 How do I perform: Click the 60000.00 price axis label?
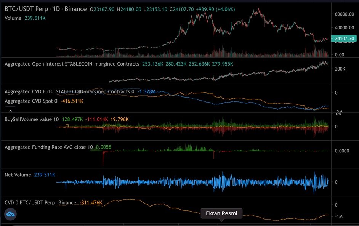344,14
